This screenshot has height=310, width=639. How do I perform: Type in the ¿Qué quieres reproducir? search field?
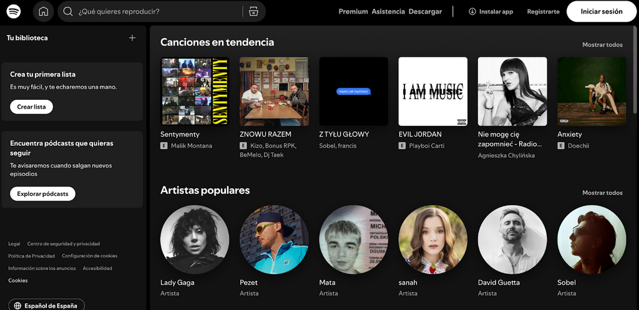[156, 12]
